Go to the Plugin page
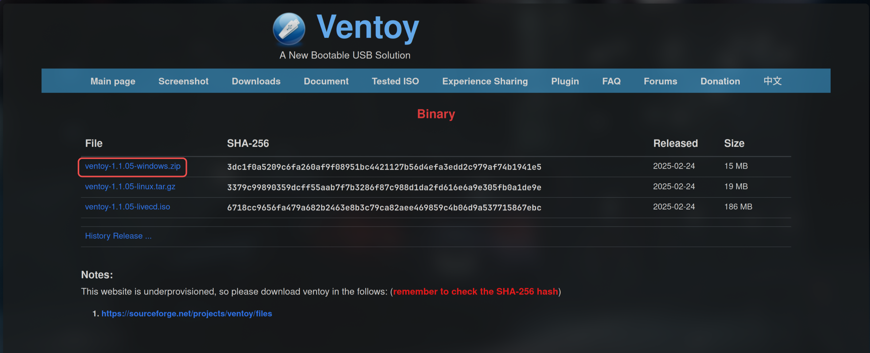 565,81
